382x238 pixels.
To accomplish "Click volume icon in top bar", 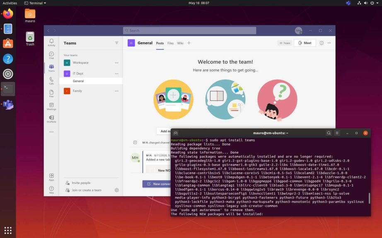I will [x=366, y=3].
